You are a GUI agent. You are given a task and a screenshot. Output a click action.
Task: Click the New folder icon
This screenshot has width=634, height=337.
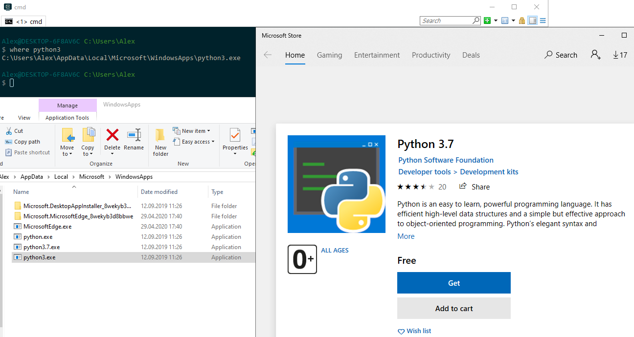click(x=160, y=135)
